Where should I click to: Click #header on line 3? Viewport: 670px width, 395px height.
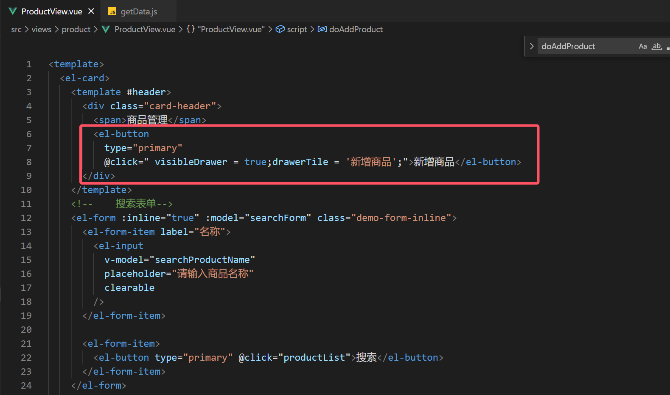(x=146, y=92)
